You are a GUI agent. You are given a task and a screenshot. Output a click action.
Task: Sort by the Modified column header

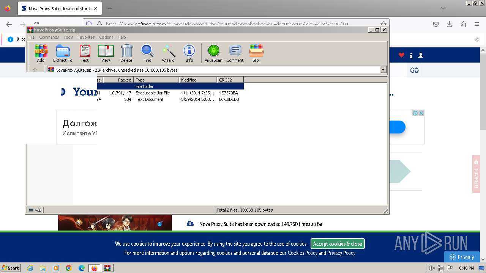[198, 80]
